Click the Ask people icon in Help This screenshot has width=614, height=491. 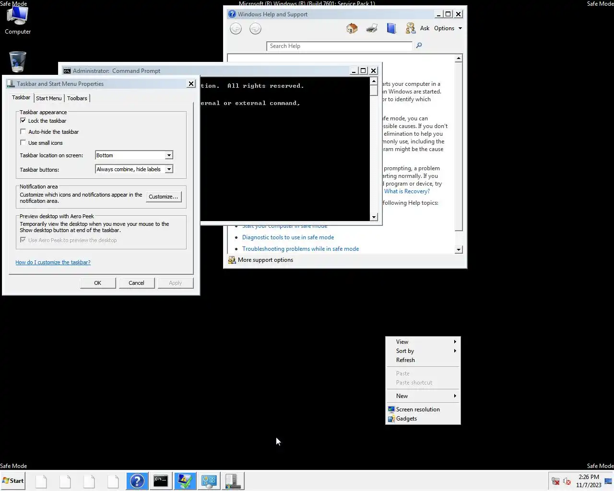(410, 28)
